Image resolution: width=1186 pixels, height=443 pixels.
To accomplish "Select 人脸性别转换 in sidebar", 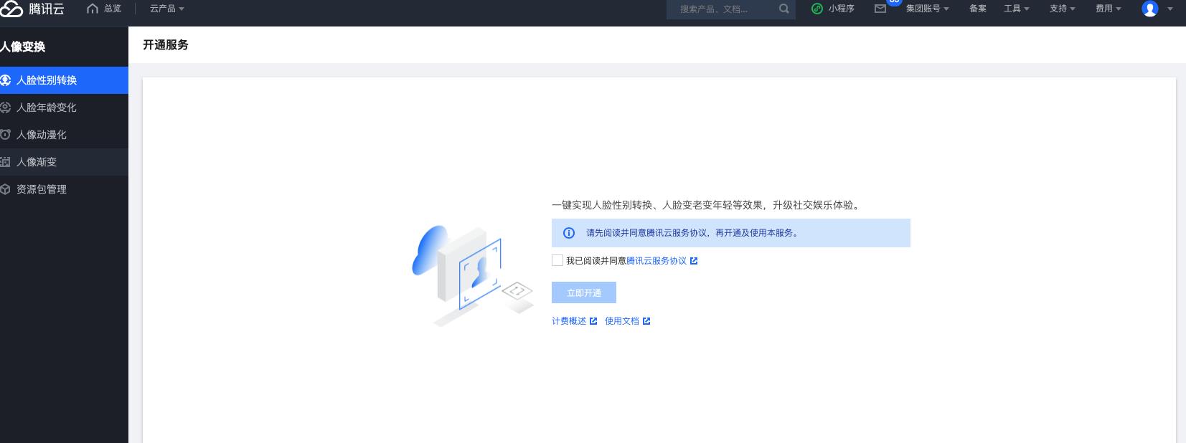I will coord(64,80).
